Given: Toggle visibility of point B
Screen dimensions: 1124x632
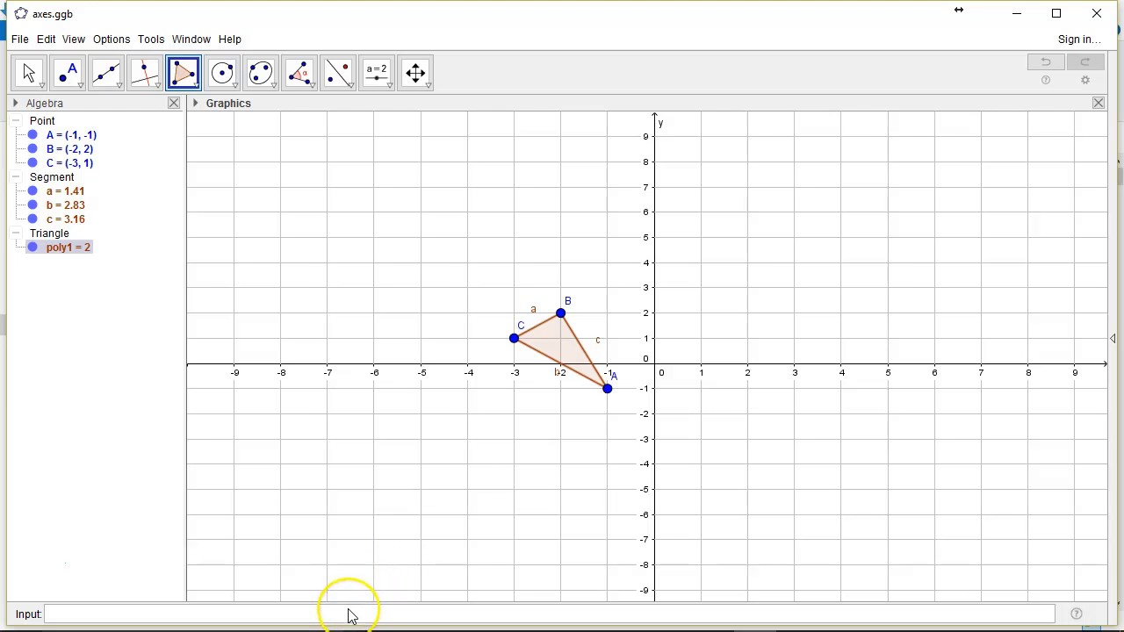Looking at the screenshot, I should click(32, 149).
